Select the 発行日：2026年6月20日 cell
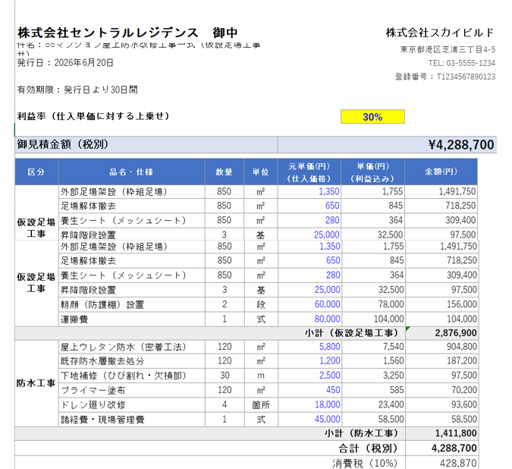 click(65, 63)
